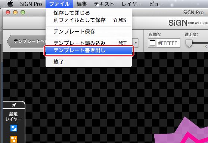The width and height of the screenshot is (208, 143).
Task: Click the red close window button
Action: click(8, 12)
